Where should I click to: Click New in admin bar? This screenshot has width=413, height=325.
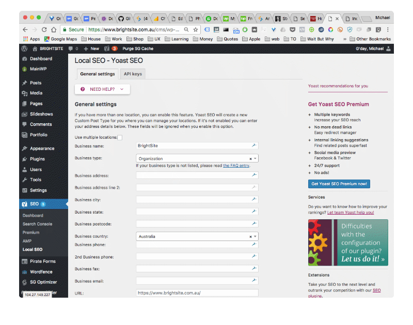[x=91, y=48]
